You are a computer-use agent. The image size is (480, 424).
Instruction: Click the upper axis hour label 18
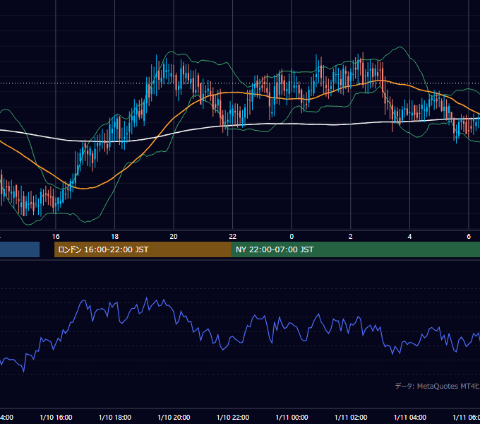click(115, 237)
